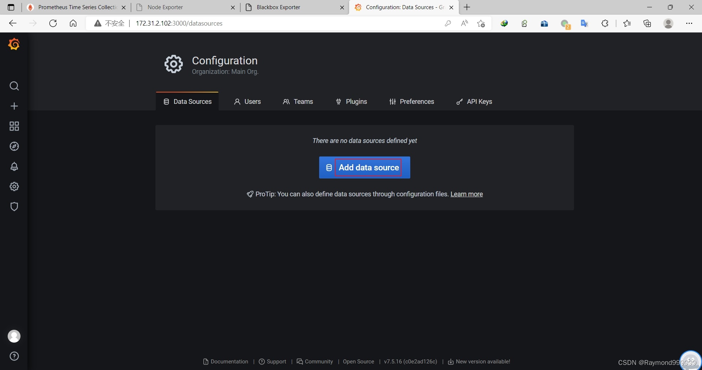Click the Grafana logo home icon
This screenshot has height=370, width=702.
point(14,44)
